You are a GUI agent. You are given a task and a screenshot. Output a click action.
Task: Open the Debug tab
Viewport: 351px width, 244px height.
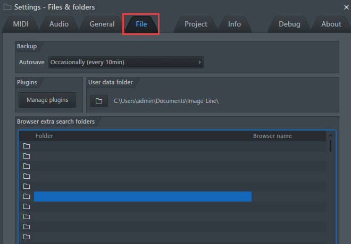click(x=289, y=24)
